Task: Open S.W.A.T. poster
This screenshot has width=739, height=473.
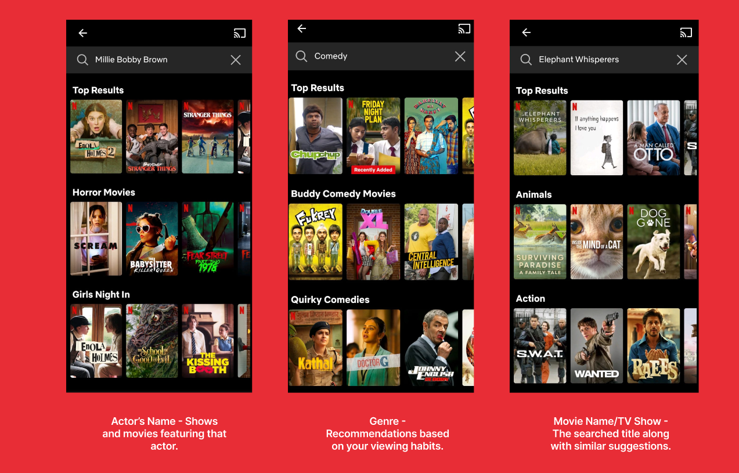Action: 540,345
